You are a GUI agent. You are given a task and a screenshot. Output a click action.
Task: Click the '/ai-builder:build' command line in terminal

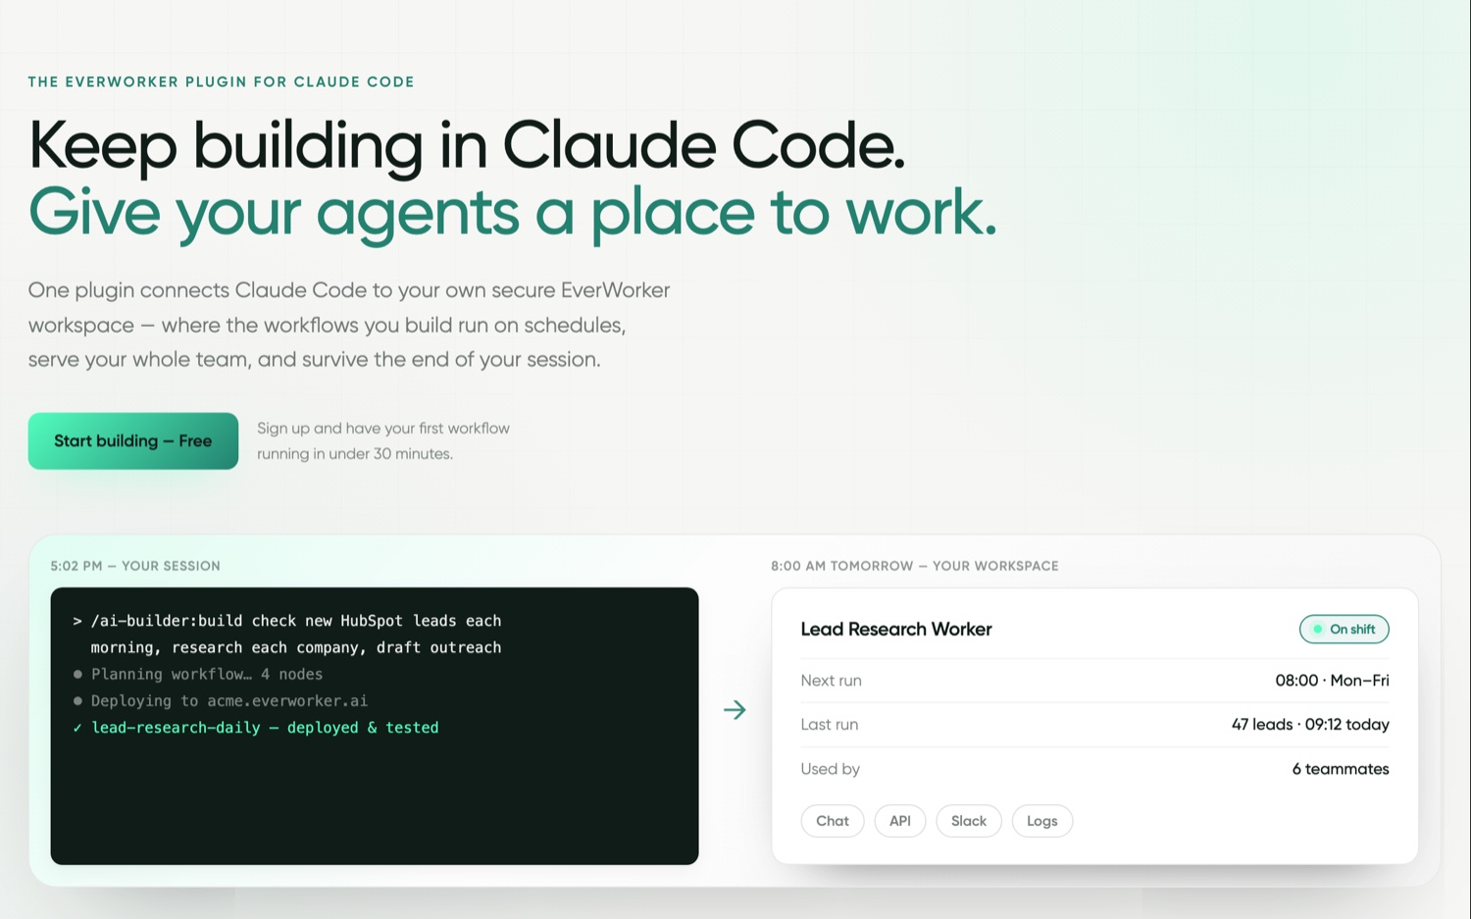click(287, 621)
